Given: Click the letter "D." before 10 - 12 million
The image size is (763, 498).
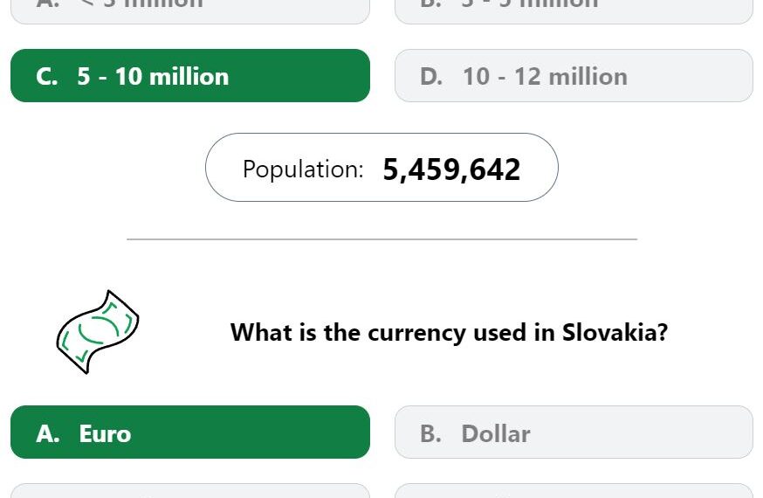Looking at the screenshot, I should [431, 76].
